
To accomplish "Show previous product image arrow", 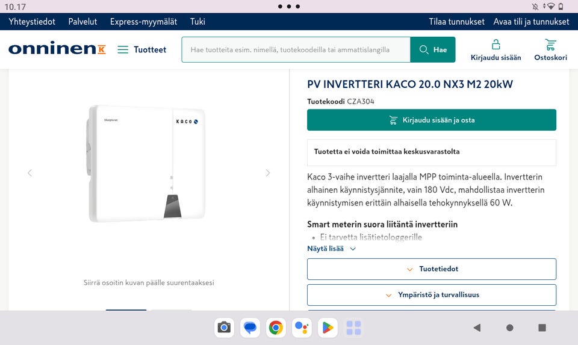I will pyautogui.click(x=30, y=173).
